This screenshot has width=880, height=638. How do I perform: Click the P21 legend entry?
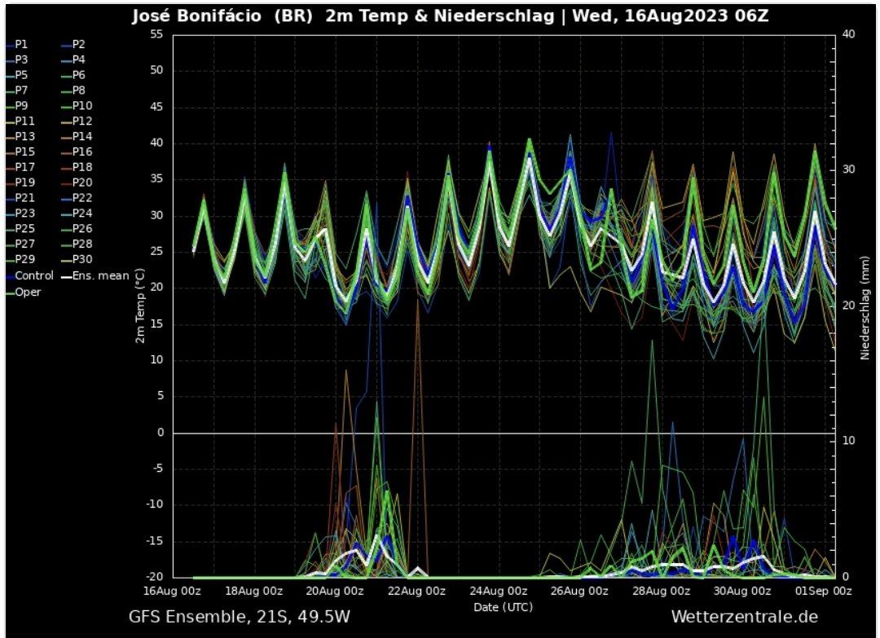pyautogui.click(x=20, y=198)
